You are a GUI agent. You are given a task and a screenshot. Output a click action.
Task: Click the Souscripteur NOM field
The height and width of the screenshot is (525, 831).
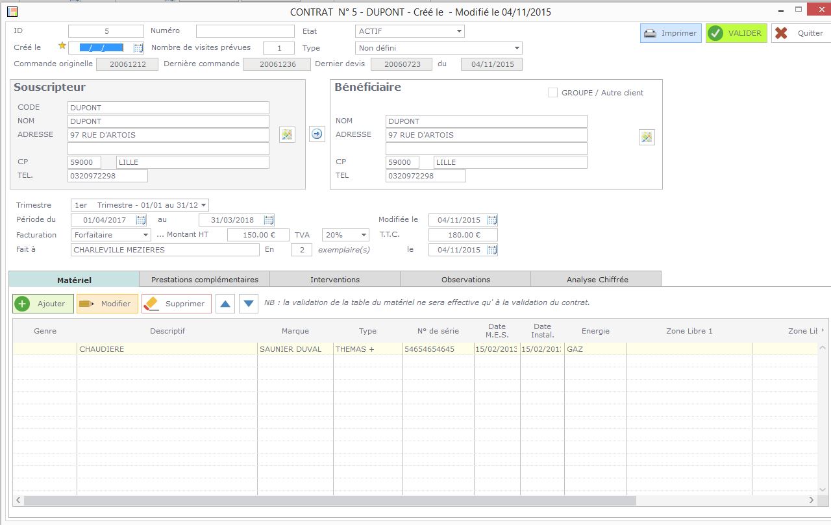tap(168, 121)
